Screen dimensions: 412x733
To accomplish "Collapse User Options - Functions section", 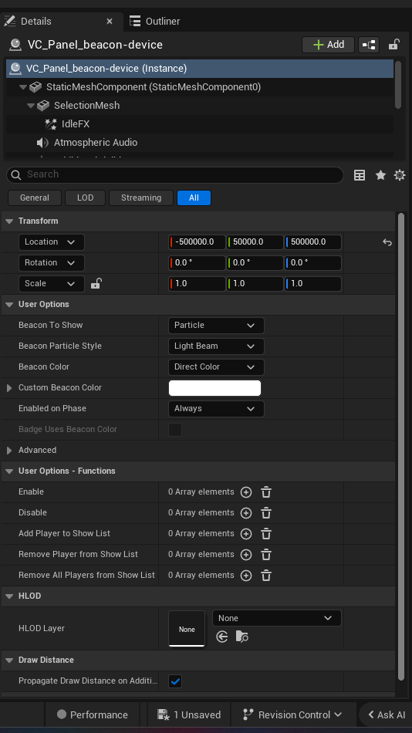I will coord(9,471).
